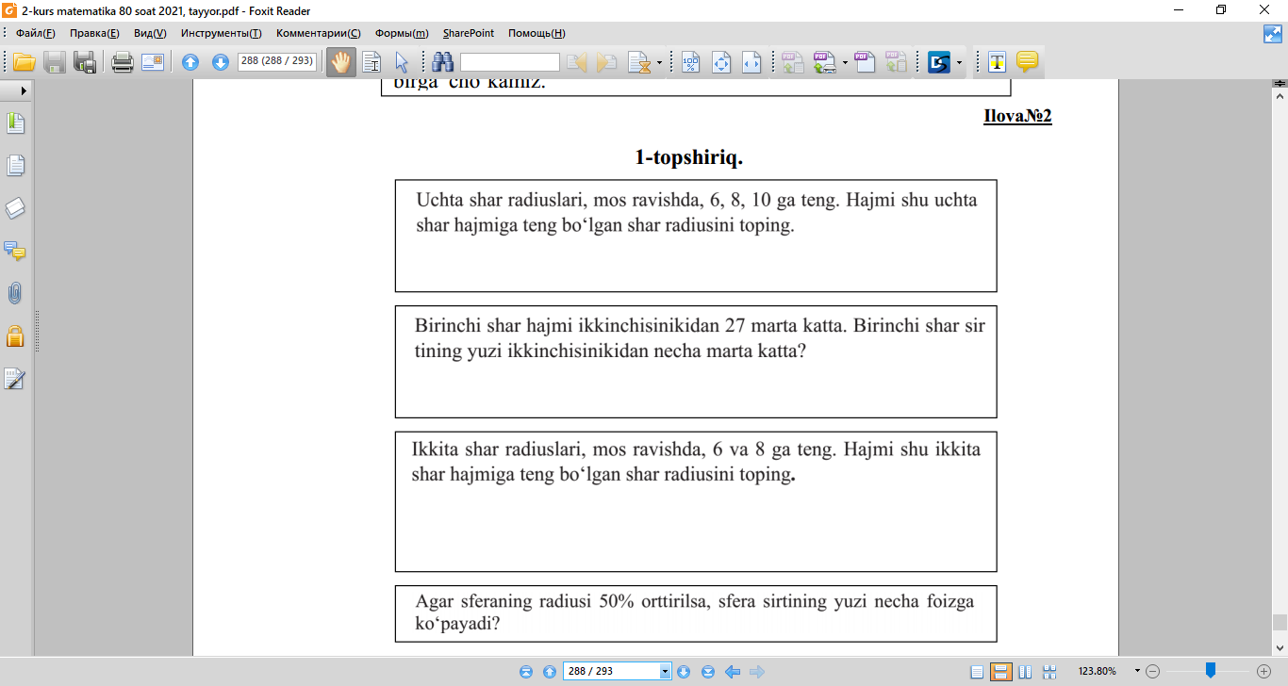Click zoom in plus button
The height and width of the screenshot is (686, 1288).
coord(1264,672)
